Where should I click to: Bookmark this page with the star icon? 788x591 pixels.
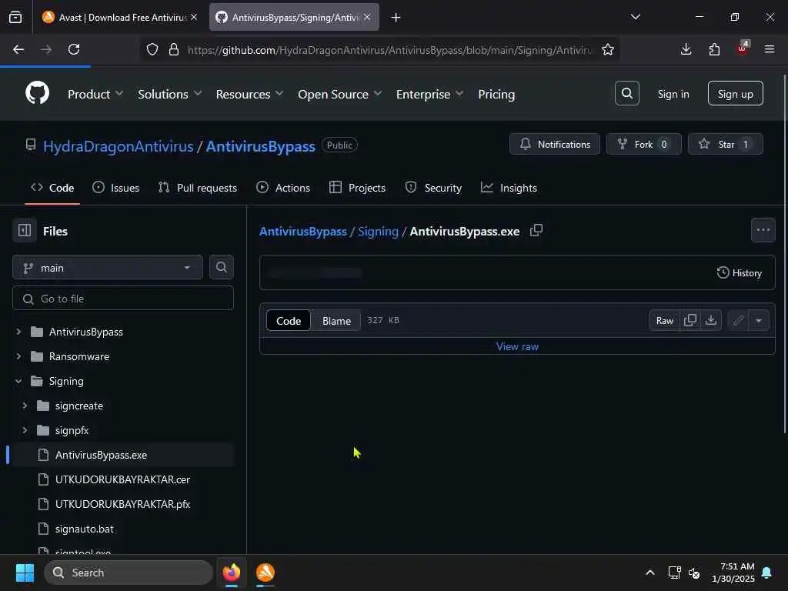pos(608,49)
